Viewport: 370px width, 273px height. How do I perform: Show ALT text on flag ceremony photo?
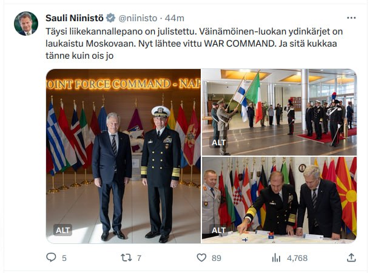pos(218,142)
